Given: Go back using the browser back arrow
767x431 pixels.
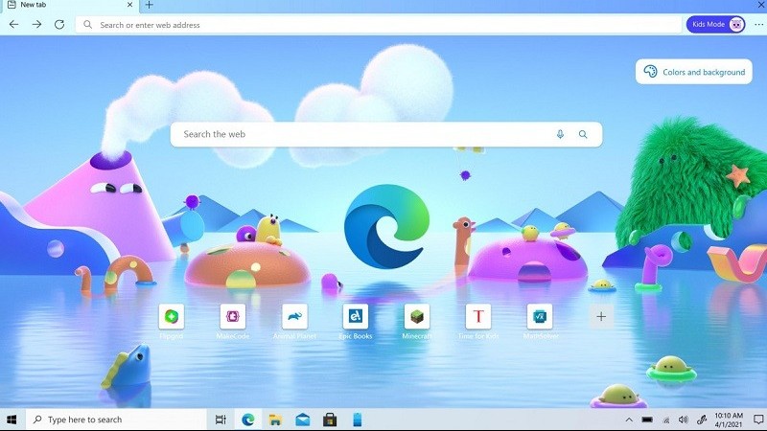Looking at the screenshot, I should click(x=13, y=25).
